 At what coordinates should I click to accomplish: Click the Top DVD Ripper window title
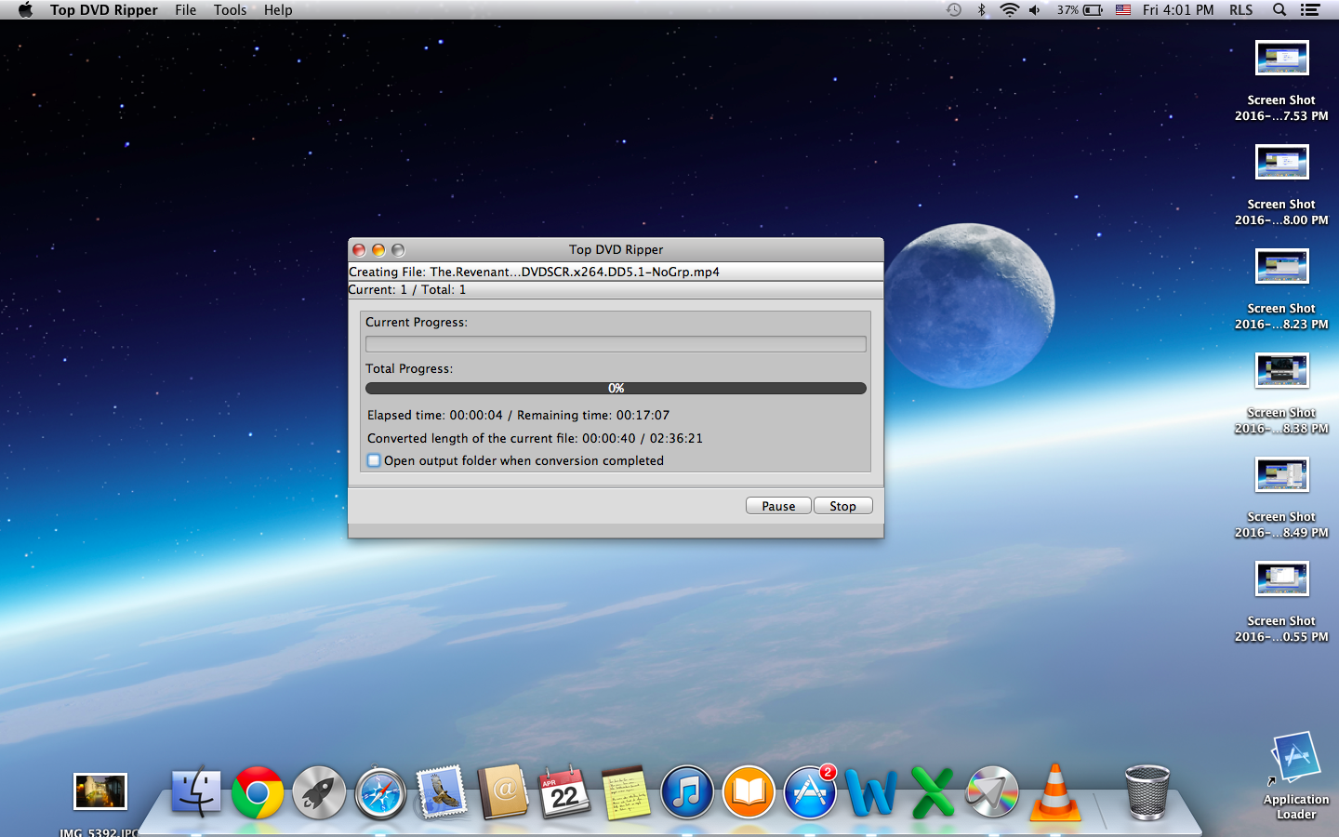(616, 249)
